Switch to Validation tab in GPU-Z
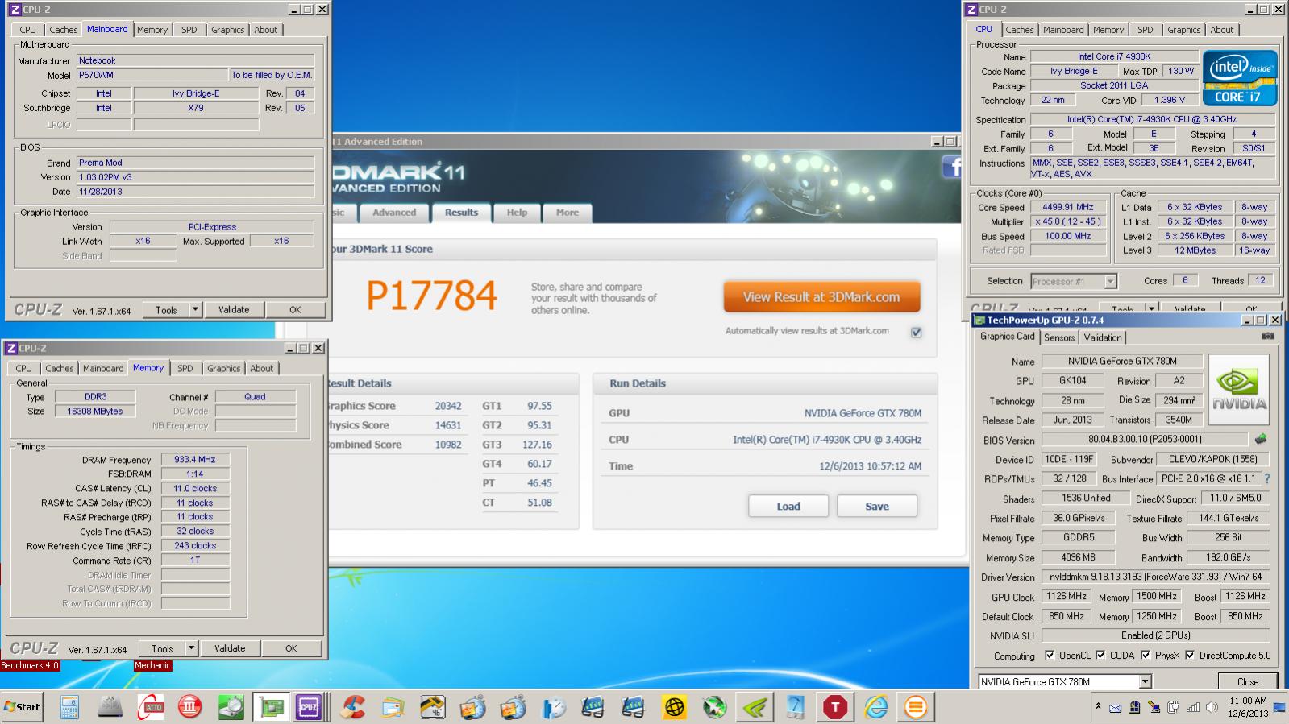The width and height of the screenshot is (1289, 724). 1102,337
